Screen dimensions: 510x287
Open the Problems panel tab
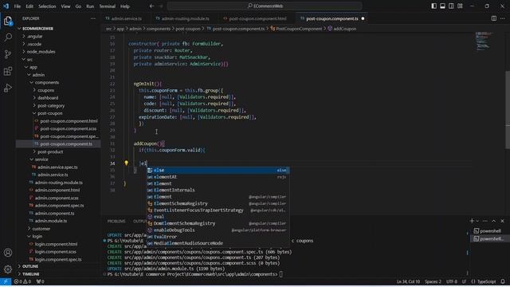tap(116, 222)
